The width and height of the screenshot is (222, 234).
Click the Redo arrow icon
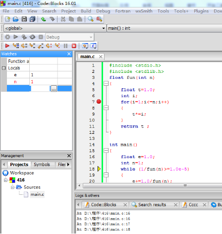52,19
